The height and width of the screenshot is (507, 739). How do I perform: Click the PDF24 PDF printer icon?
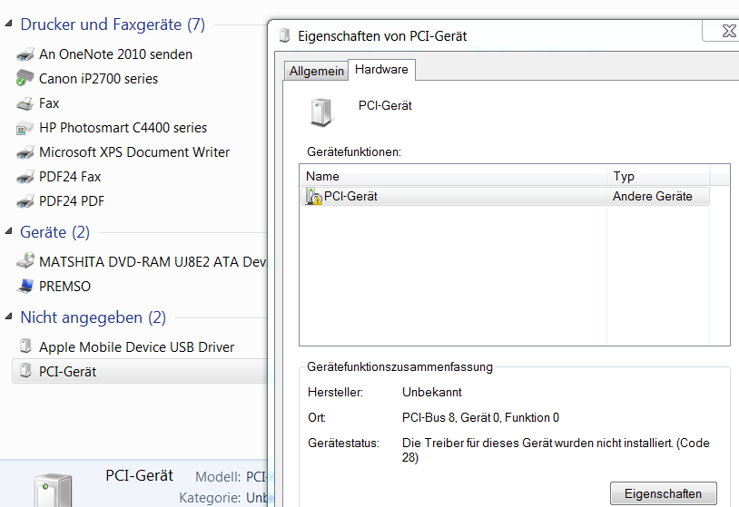coord(25,201)
